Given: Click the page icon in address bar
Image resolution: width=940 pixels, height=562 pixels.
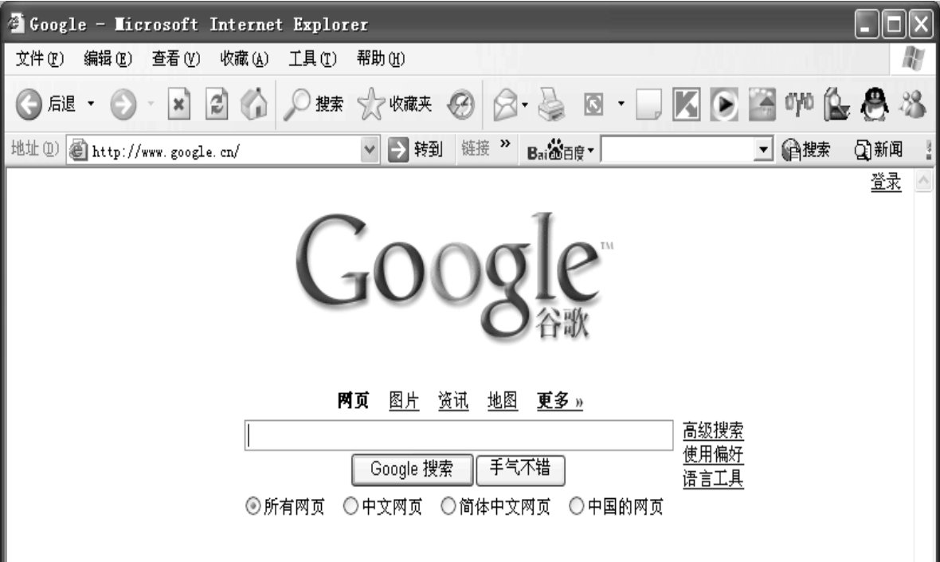Looking at the screenshot, I should [78, 150].
